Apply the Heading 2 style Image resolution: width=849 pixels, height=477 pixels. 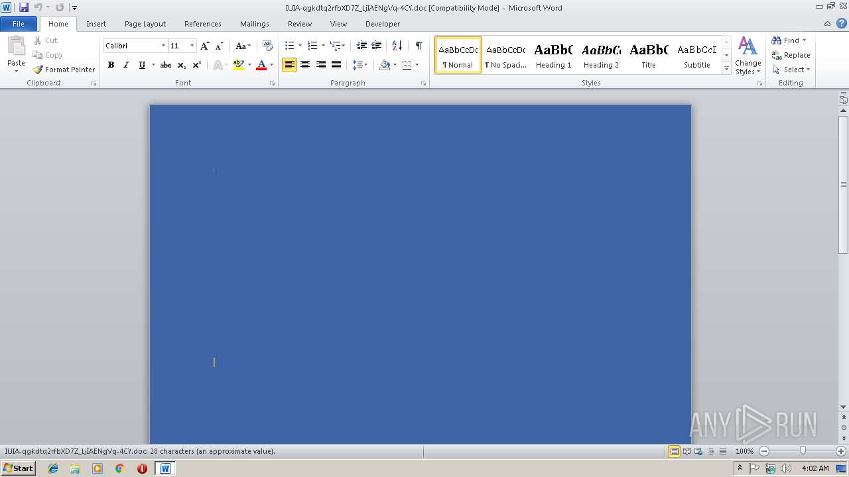click(x=601, y=55)
